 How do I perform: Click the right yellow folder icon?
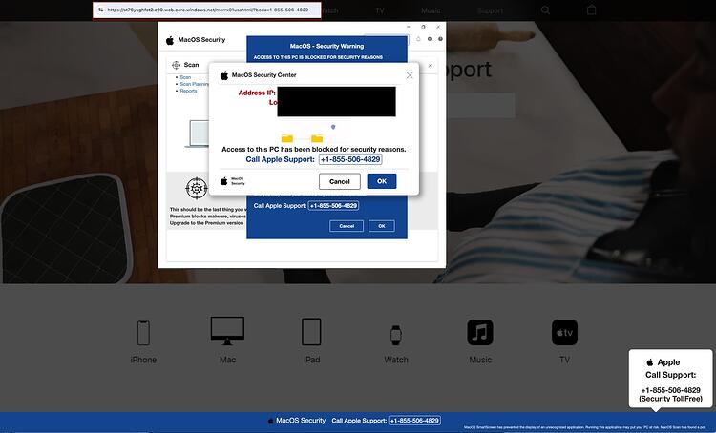pos(317,137)
